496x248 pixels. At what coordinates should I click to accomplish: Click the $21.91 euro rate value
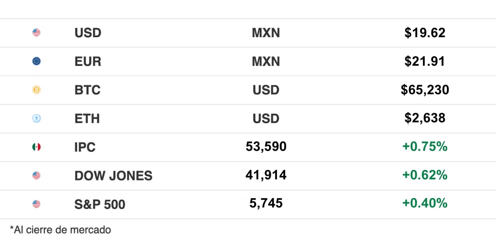[x=424, y=62]
